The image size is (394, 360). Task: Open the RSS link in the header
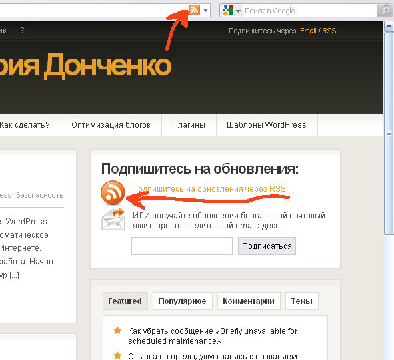pyautogui.click(x=329, y=31)
